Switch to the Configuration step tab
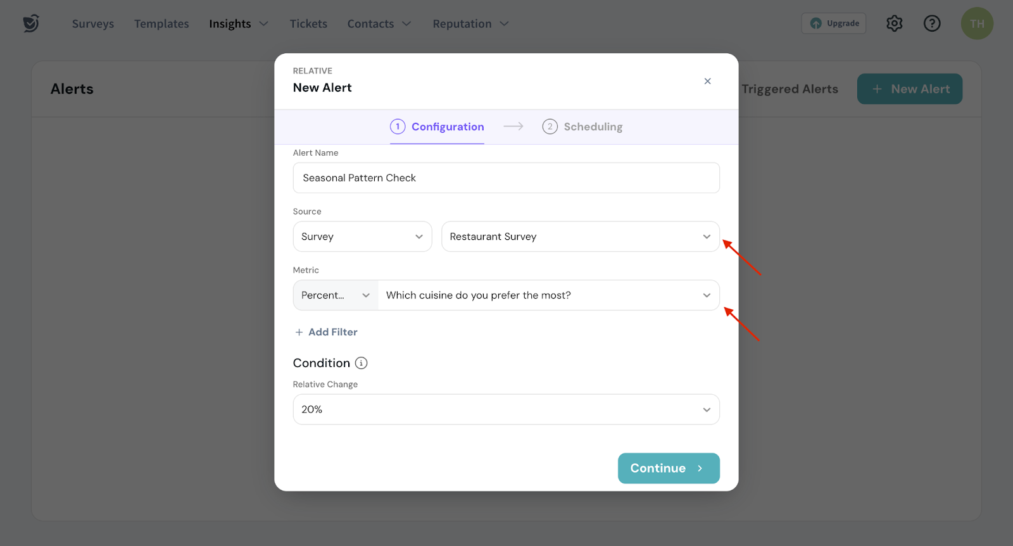The width and height of the screenshot is (1013, 546). pos(437,127)
